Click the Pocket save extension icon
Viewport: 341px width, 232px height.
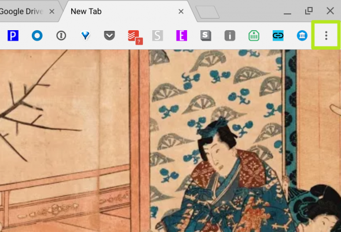[x=109, y=35]
